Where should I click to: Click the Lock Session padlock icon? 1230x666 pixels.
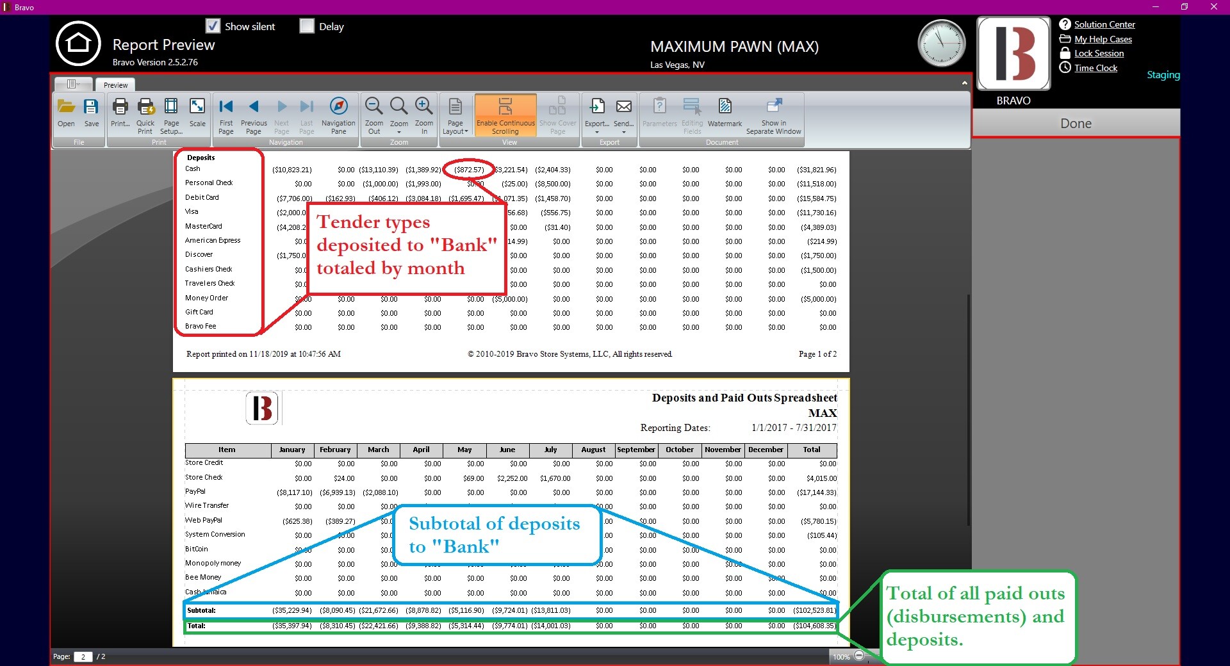tap(1065, 53)
